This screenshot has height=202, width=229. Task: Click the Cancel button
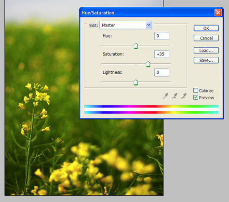pyautogui.click(x=206, y=38)
